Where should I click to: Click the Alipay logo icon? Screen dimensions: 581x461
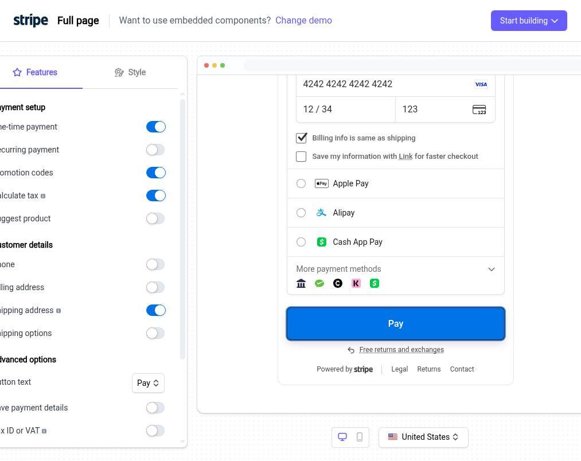point(321,213)
